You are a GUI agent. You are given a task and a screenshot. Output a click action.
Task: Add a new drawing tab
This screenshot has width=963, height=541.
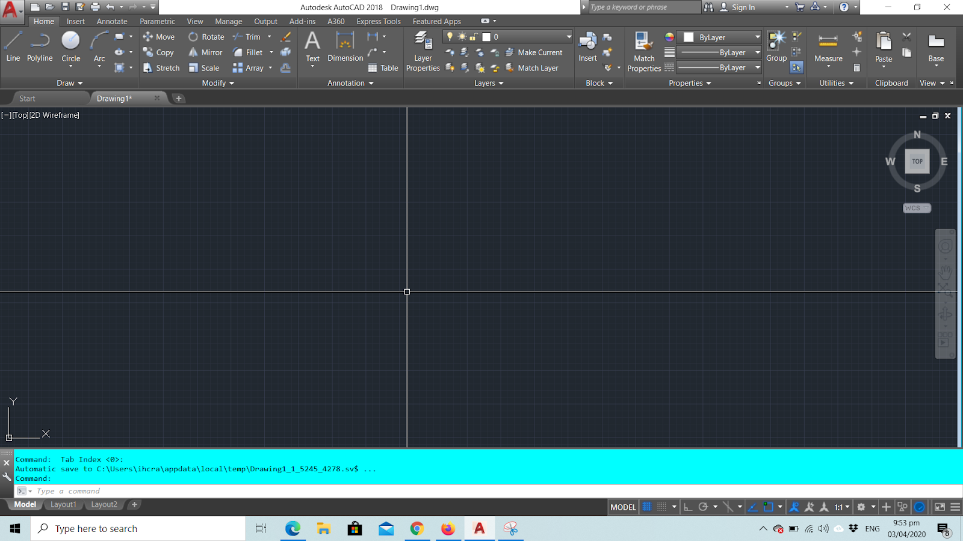[179, 98]
